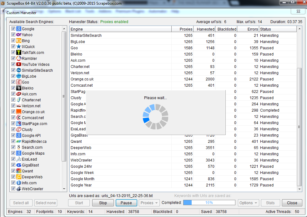Sort by the Engine column header
The height and width of the screenshot is (217, 307).
point(120,29)
